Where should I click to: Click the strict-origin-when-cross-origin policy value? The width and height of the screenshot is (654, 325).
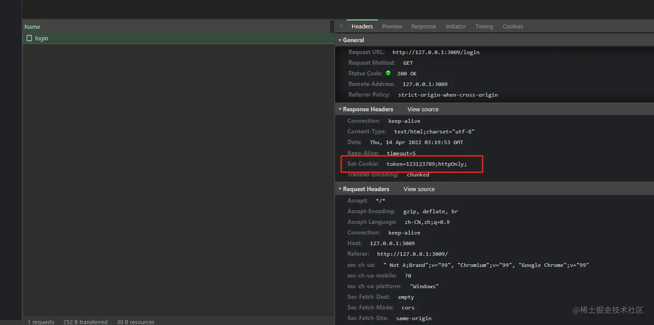(x=448, y=95)
